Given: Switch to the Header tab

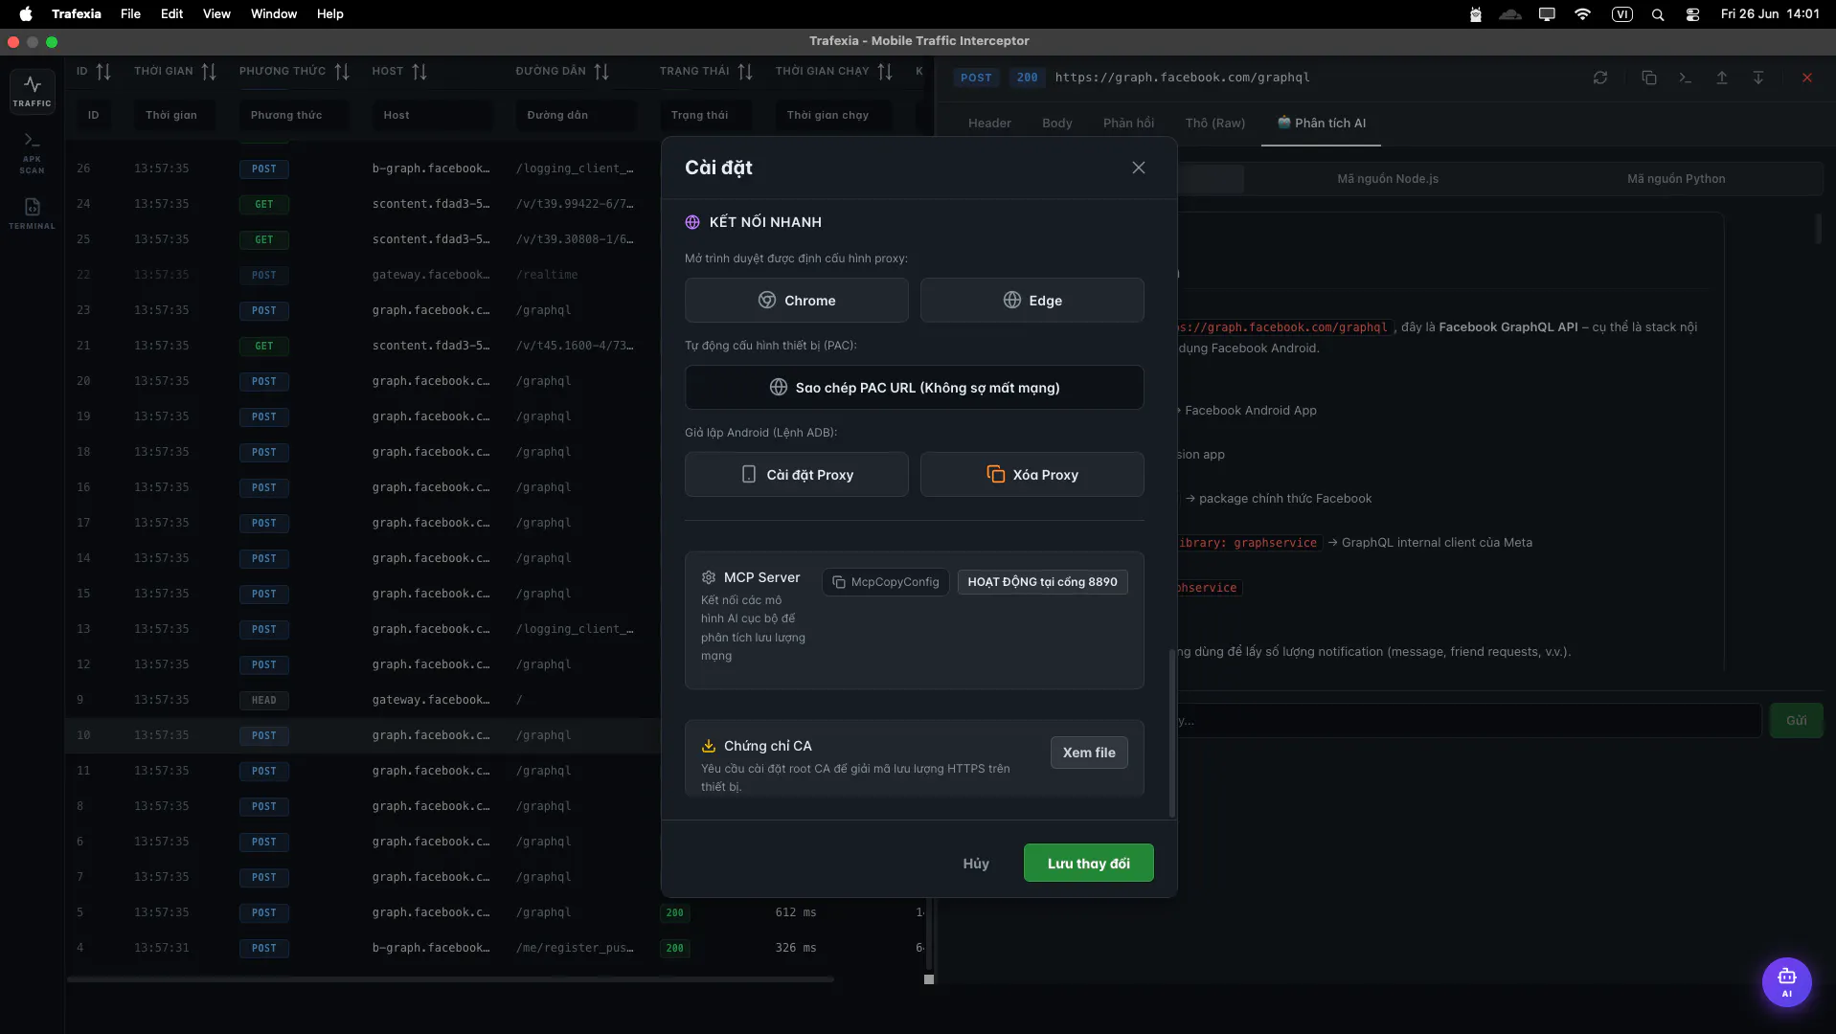Looking at the screenshot, I should 989,124.
